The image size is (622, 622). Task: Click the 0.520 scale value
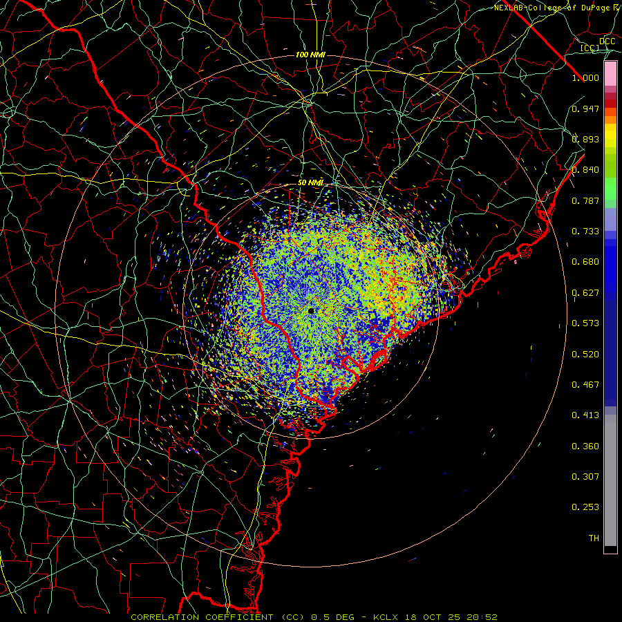[585, 355]
